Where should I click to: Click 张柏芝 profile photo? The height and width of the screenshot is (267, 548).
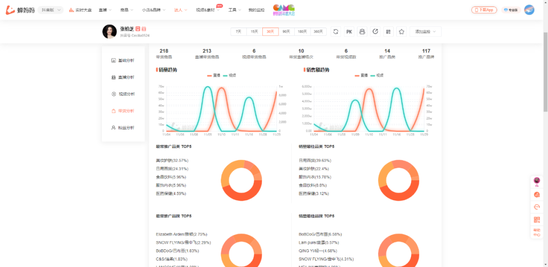110,31
